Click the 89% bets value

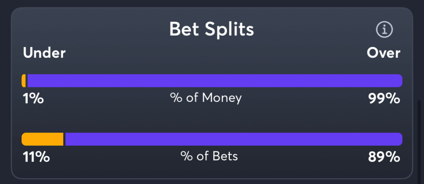click(384, 157)
